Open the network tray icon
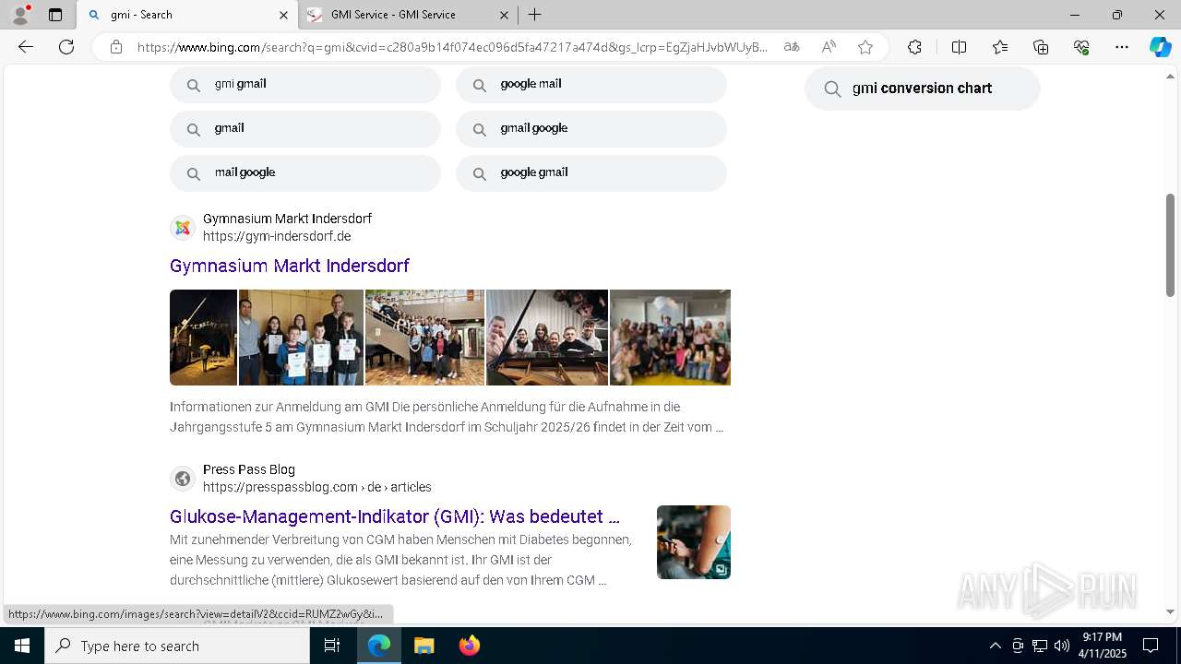The image size is (1181, 664). [1040, 646]
